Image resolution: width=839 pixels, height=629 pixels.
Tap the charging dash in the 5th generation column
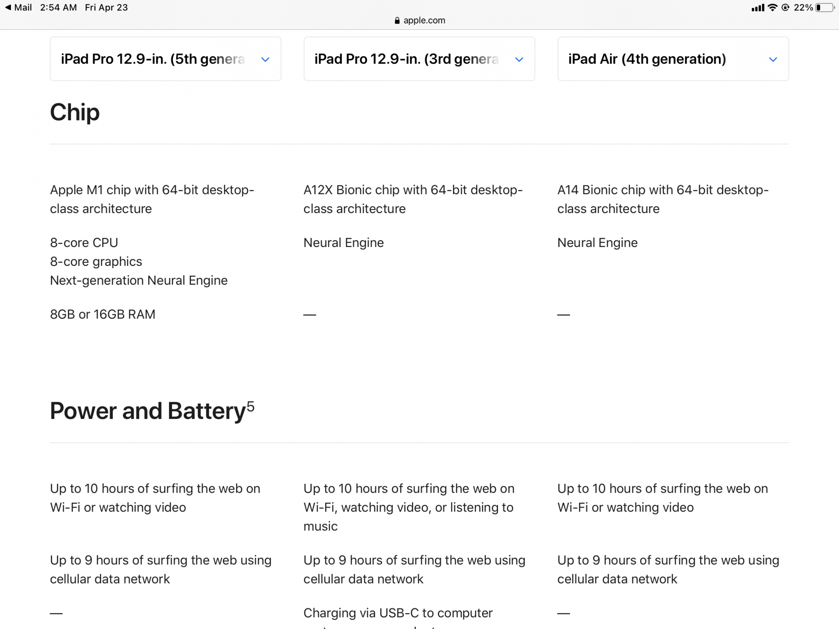point(56,614)
